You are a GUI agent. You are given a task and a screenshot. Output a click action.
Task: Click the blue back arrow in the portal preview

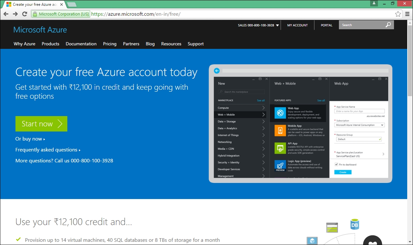point(217,70)
